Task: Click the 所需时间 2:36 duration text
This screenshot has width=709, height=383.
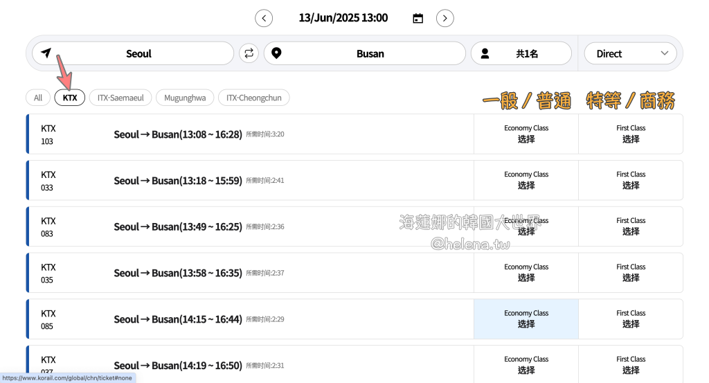Action: pyautogui.click(x=265, y=226)
